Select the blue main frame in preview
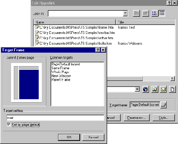 (29, 84)
